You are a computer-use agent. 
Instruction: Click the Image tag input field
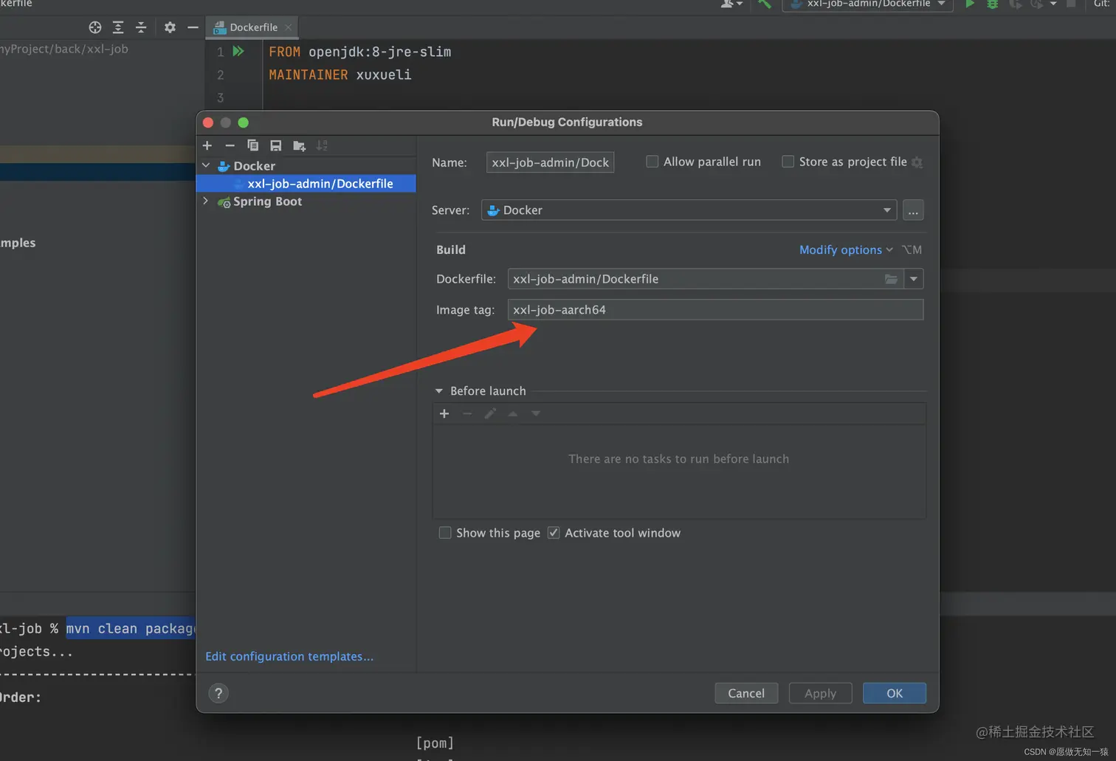(x=715, y=310)
